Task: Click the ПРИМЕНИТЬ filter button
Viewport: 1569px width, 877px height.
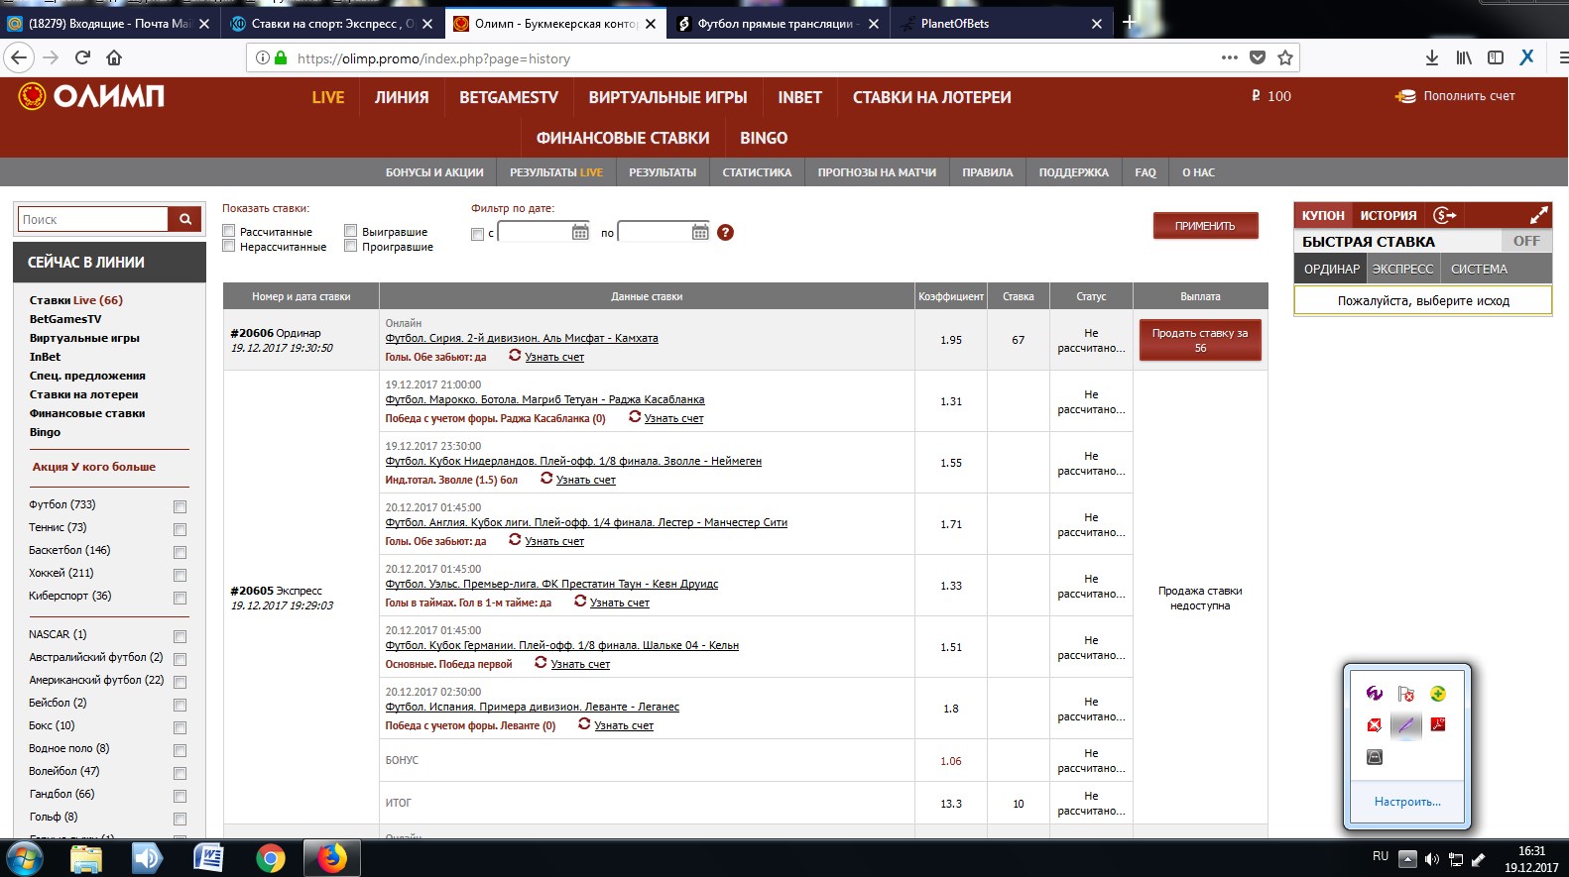Action: [x=1205, y=226]
